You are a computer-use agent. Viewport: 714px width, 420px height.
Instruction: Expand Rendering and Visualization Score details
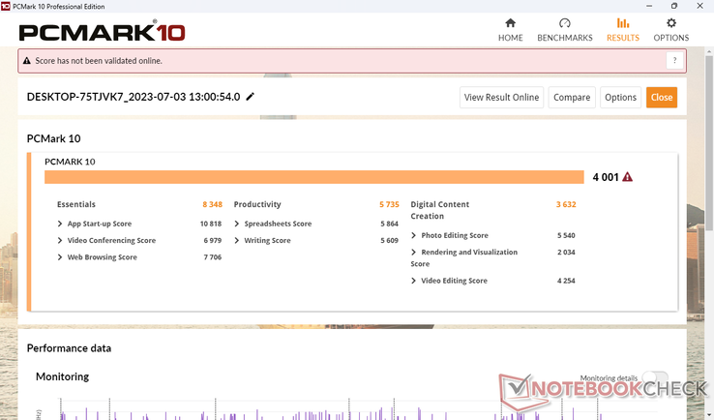[x=413, y=253]
